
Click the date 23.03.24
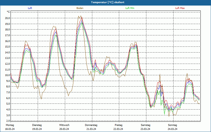145,129
